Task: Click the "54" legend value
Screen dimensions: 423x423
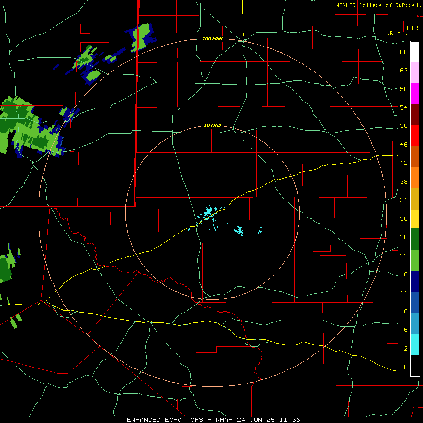Action: 404,107
